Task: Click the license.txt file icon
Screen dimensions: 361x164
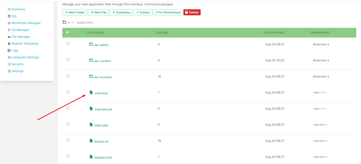Action: 91,140
